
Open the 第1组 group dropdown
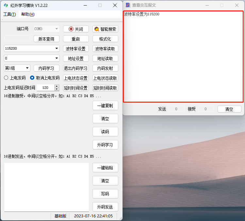coord(27,68)
